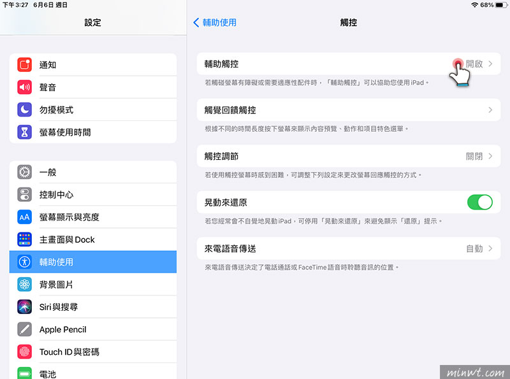Tap the green Battery (電池) icon
The height and width of the screenshot is (379, 510).
[x=24, y=373]
